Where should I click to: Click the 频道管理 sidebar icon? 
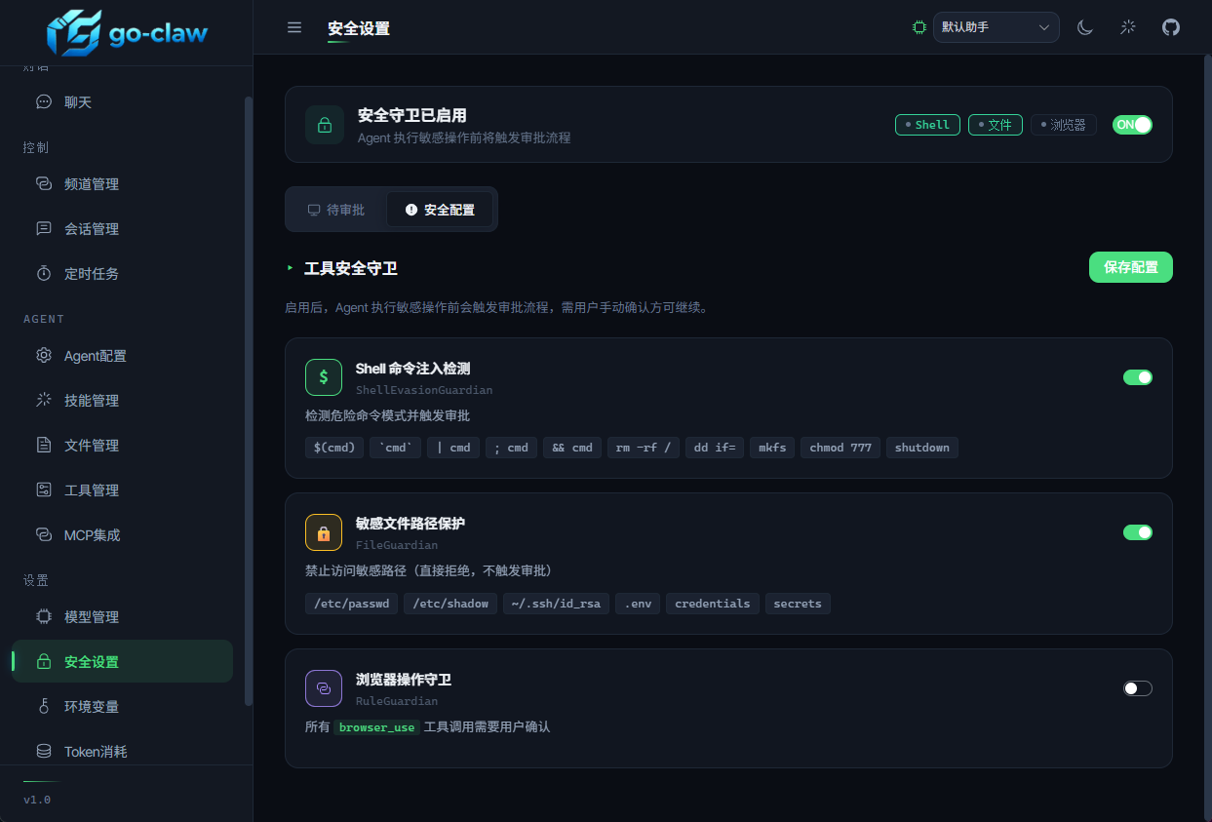coord(44,183)
